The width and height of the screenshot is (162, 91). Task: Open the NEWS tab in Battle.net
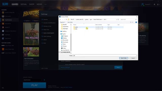pos(39,4)
